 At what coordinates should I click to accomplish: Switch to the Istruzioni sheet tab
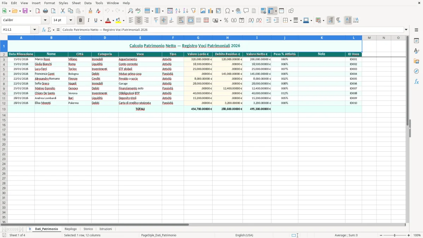pos(105,229)
